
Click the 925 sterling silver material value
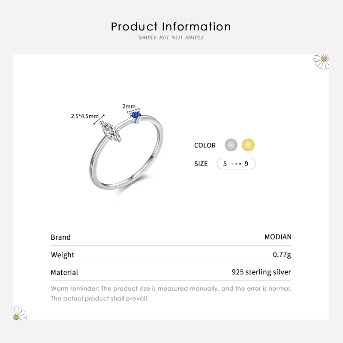pyautogui.click(x=261, y=272)
